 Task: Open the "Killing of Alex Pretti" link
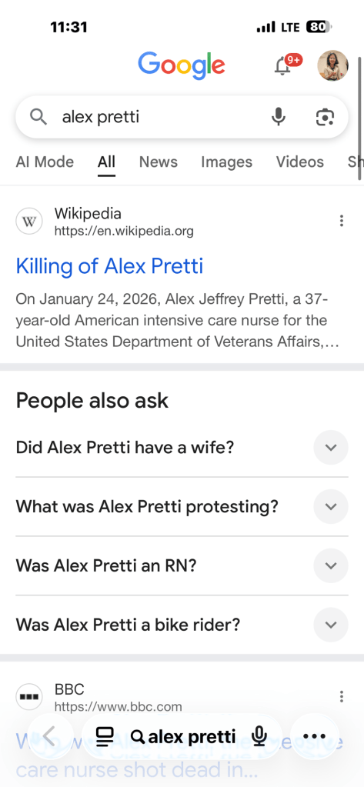pyautogui.click(x=109, y=265)
